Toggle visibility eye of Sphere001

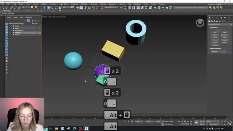(x=11, y=33)
